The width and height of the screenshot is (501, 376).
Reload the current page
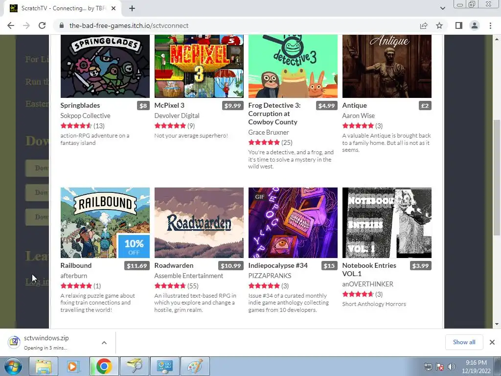pyautogui.click(x=42, y=25)
